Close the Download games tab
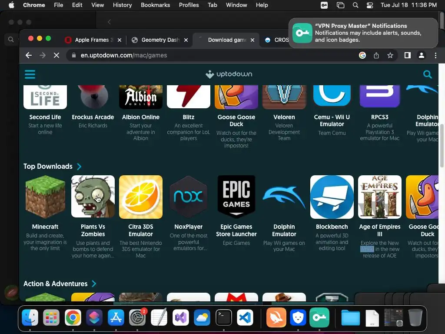This screenshot has width=445, height=334. (252, 40)
